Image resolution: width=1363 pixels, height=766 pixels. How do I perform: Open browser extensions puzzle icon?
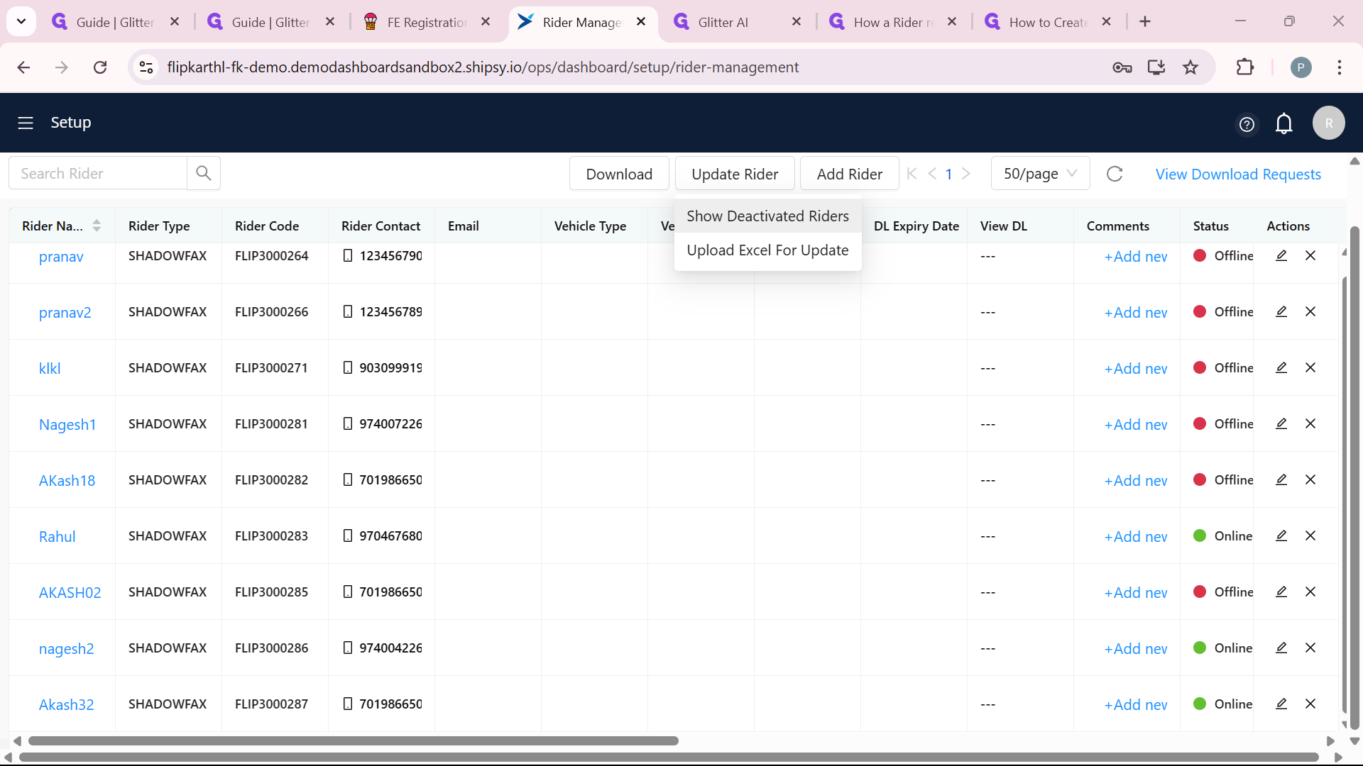[1245, 67]
